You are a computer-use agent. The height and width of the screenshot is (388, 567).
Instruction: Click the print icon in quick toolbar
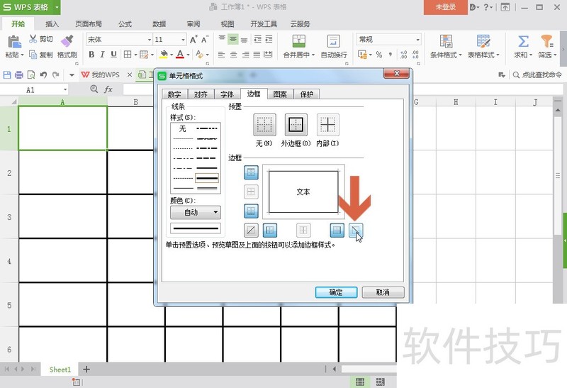[x=19, y=75]
